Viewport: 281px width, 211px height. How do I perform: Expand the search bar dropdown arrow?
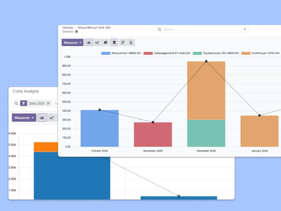point(245,29)
